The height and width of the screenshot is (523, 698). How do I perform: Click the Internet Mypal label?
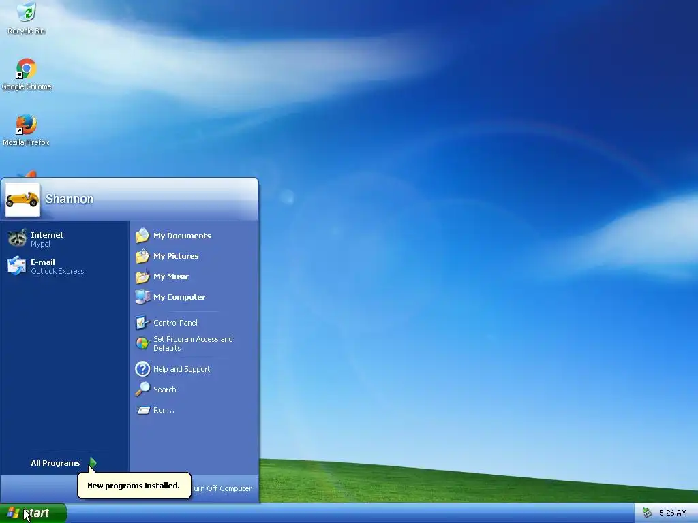(47, 239)
